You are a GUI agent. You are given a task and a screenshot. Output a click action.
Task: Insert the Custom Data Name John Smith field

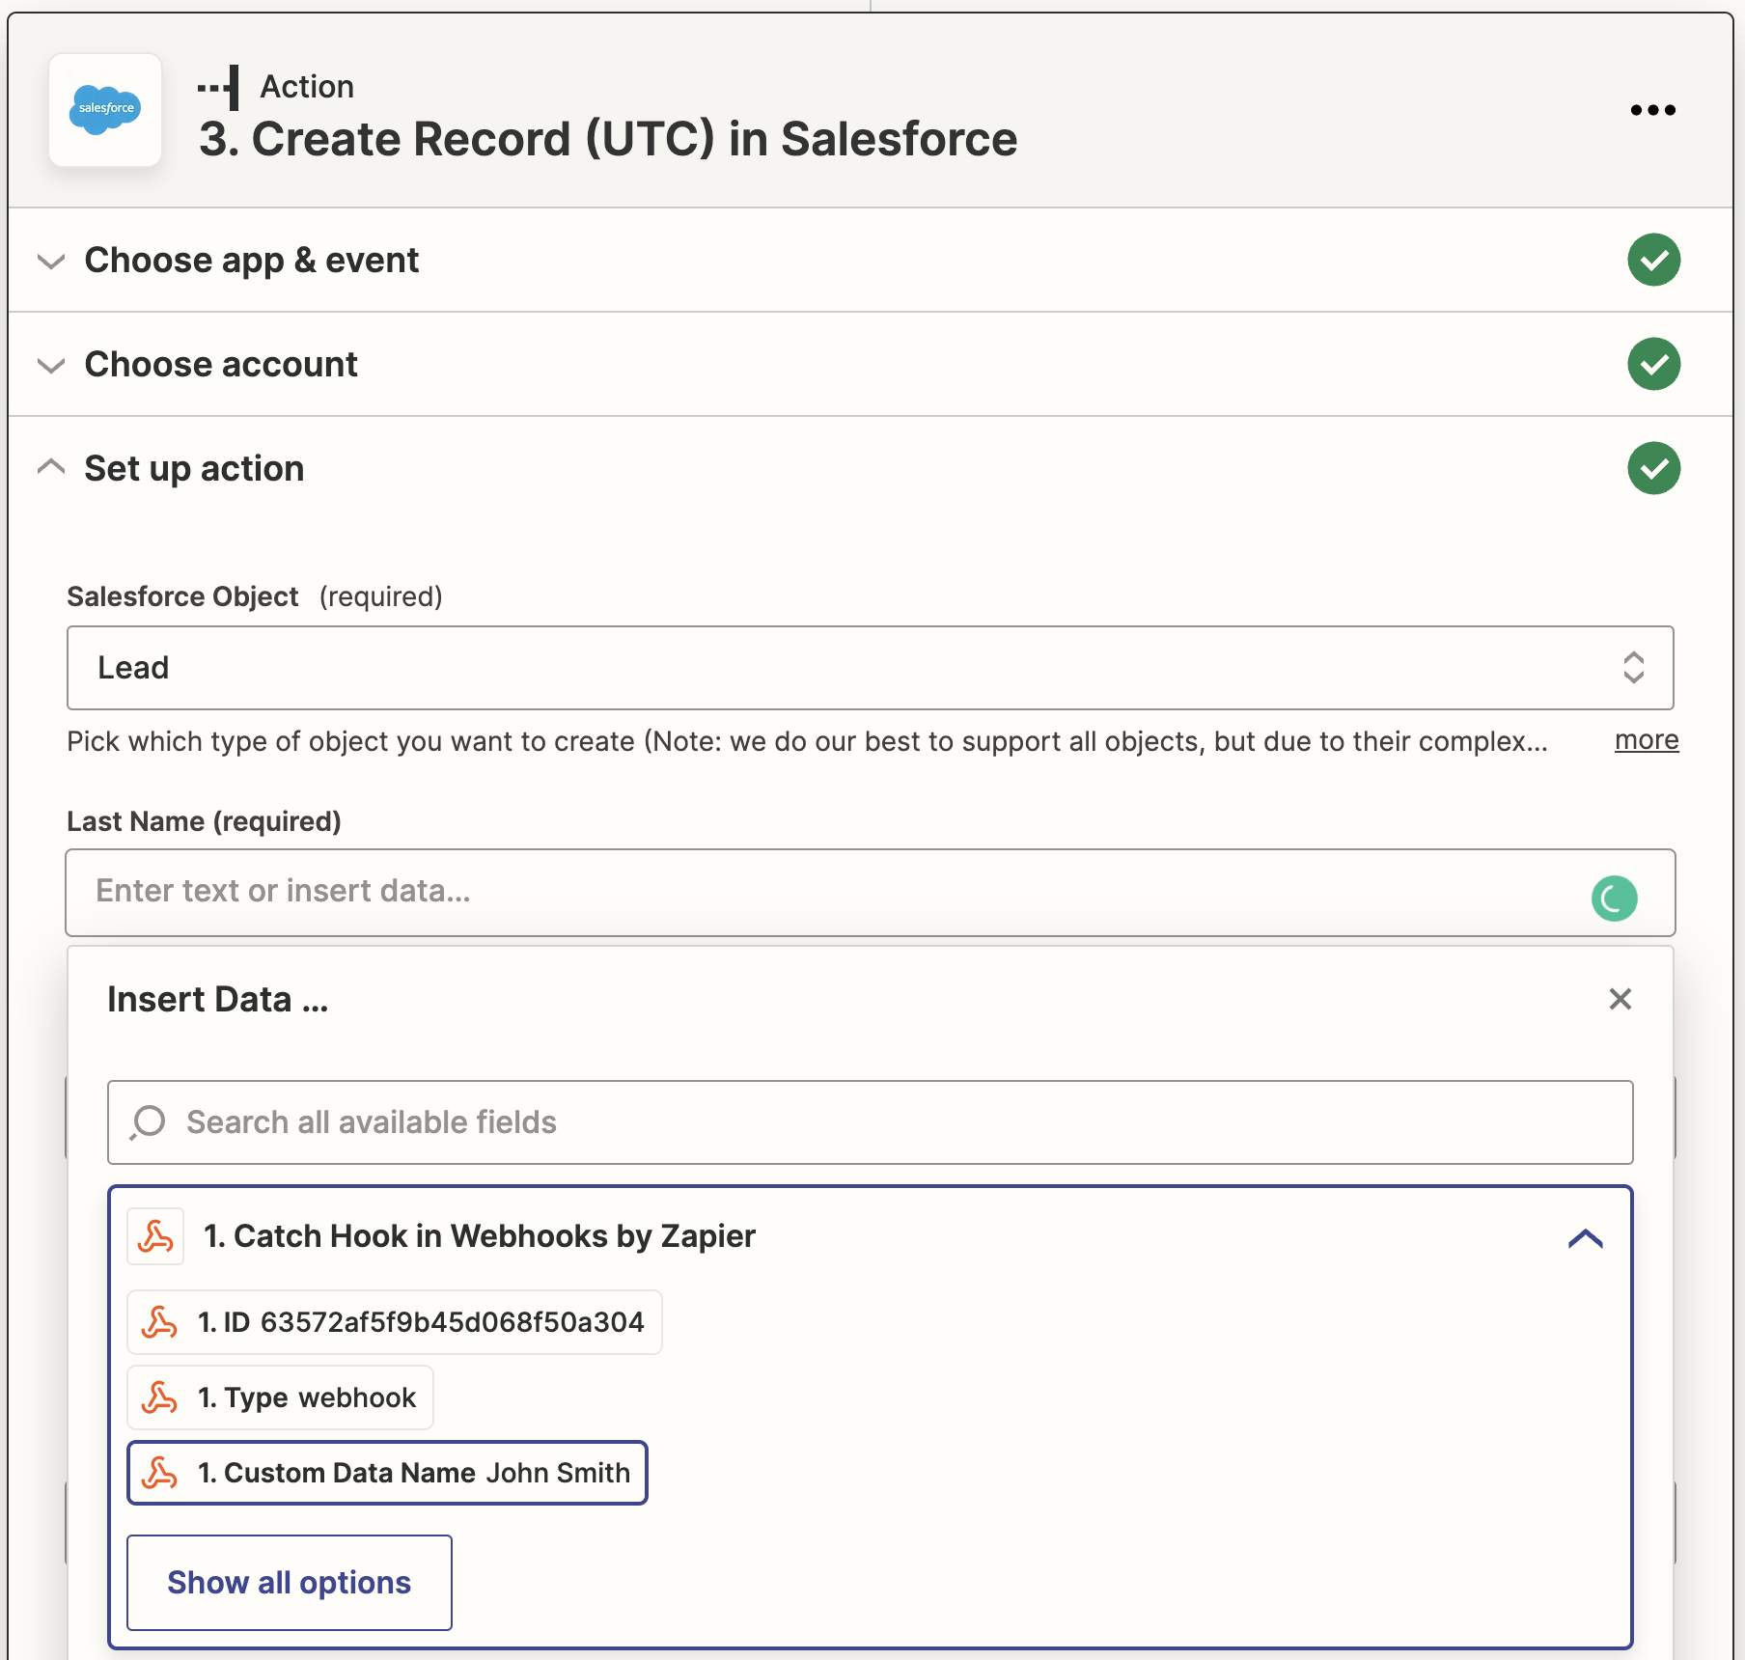(387, 1473)
